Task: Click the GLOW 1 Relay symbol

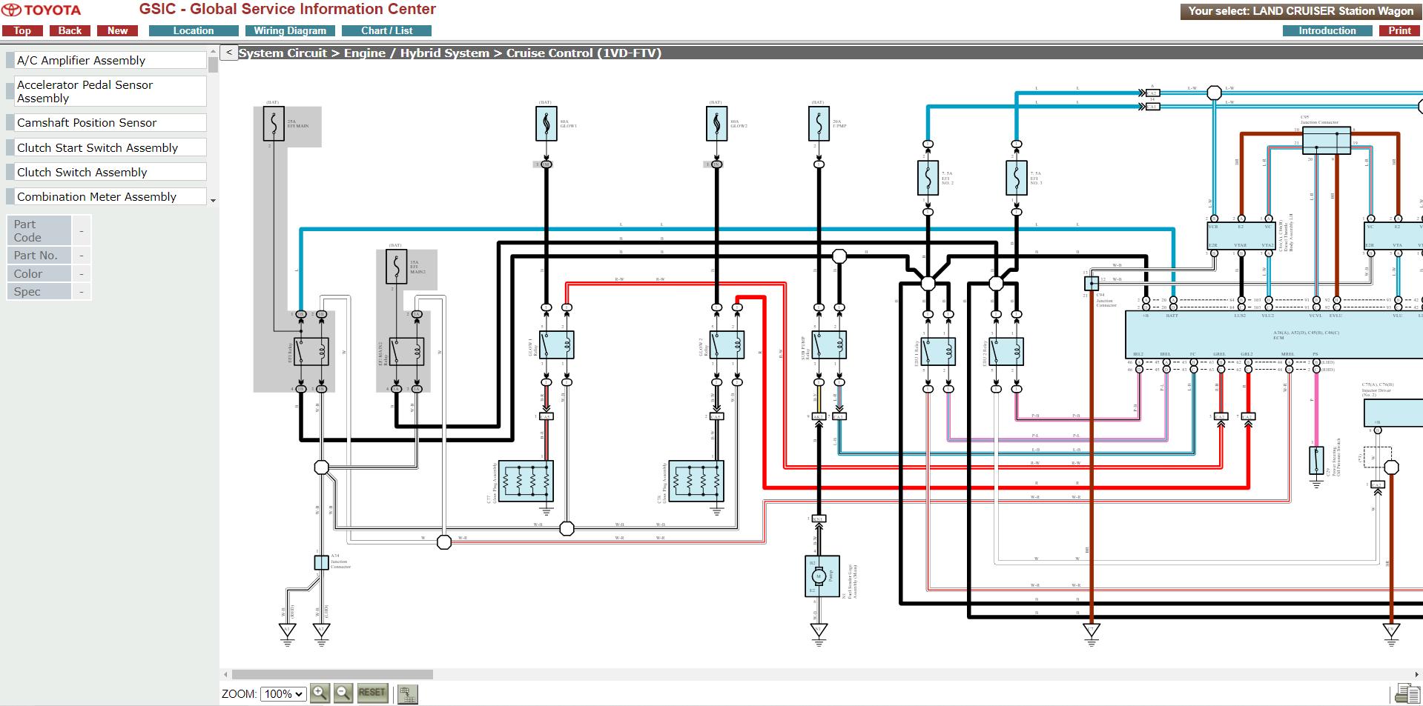Action: tap(557, 345)
